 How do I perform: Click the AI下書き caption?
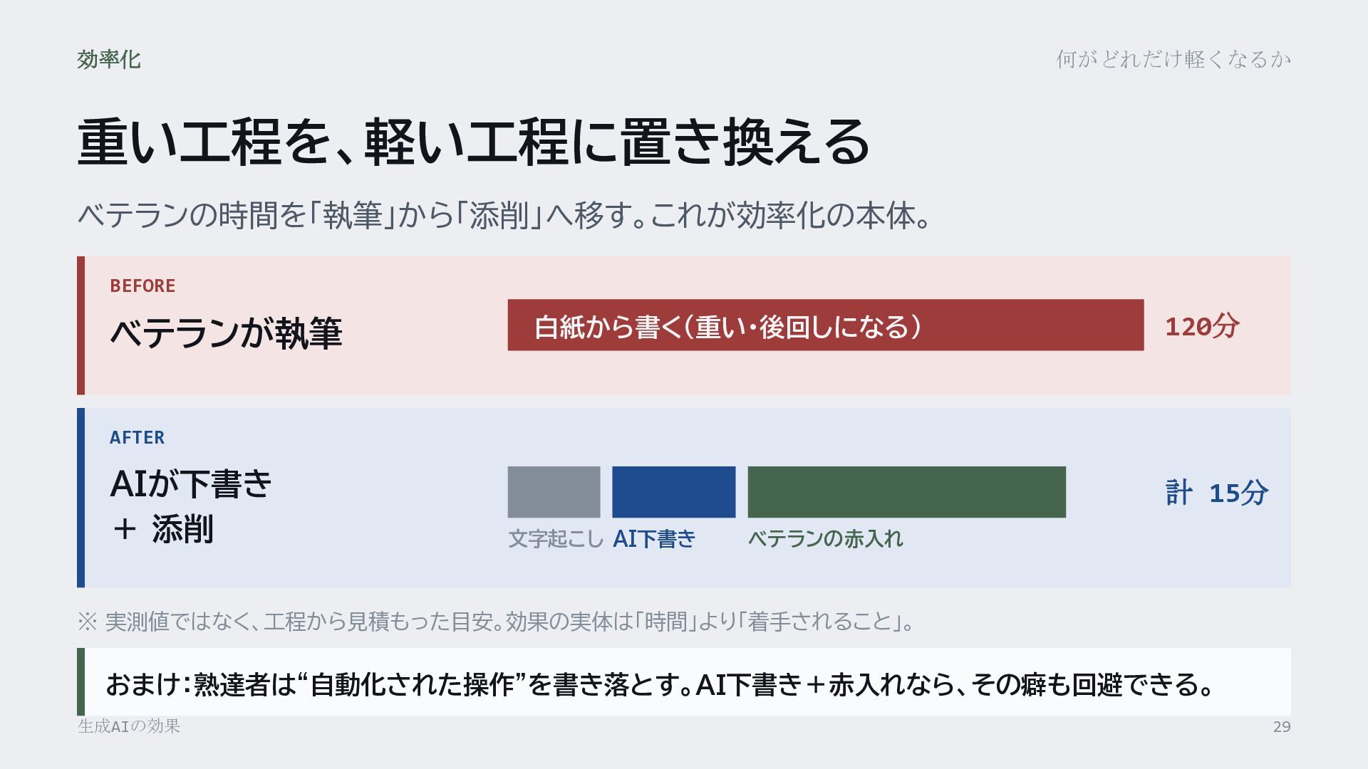pos(654,539)
